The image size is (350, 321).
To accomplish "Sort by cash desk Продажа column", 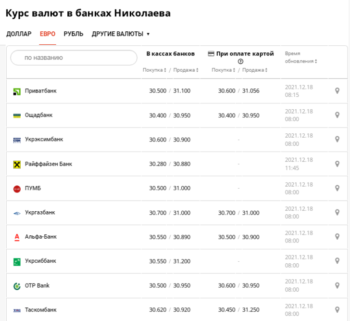I will pyautogui.click(x=186, y=70).
